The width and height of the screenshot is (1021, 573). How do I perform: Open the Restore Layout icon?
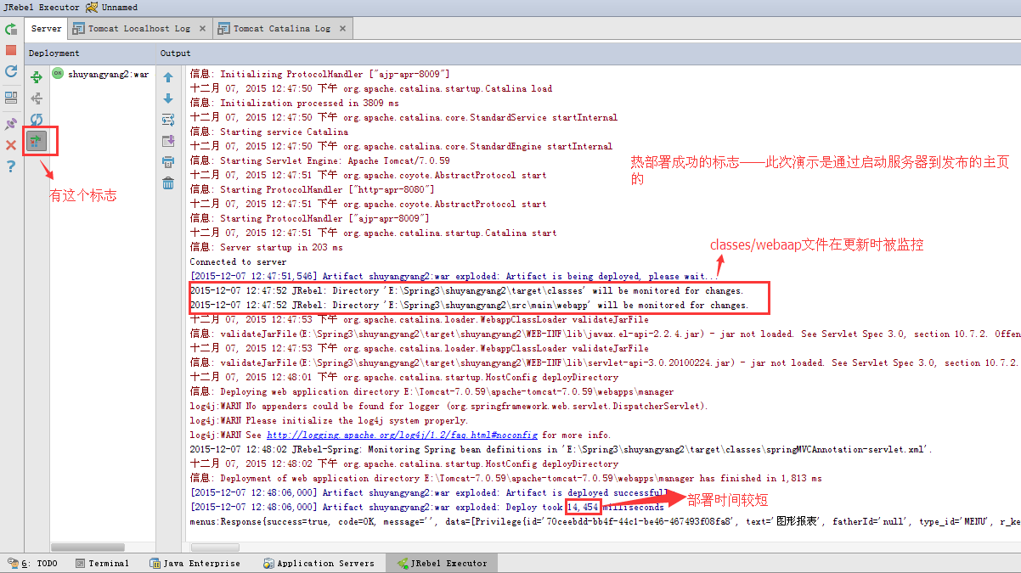(x=11, y=98)
